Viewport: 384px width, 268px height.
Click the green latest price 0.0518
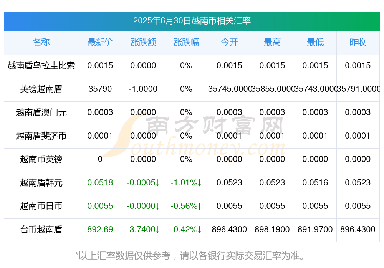100,183
